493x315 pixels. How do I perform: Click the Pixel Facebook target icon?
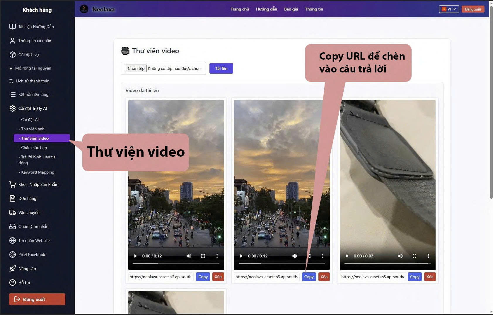(x=12, y=255)
